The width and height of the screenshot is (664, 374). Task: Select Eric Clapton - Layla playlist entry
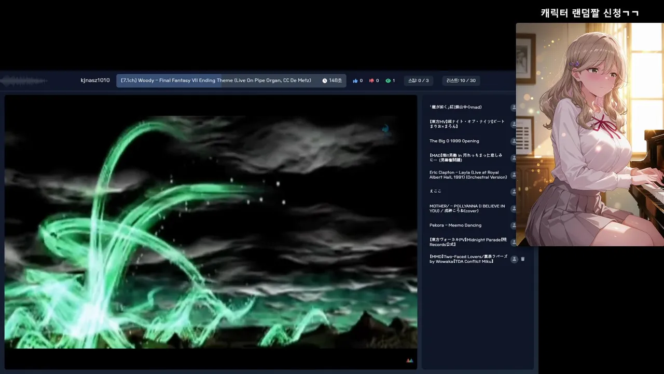pyautogui.click(x=468, y=175)
